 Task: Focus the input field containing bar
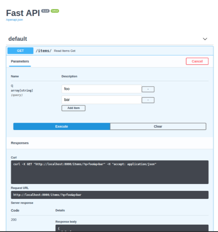102,100
